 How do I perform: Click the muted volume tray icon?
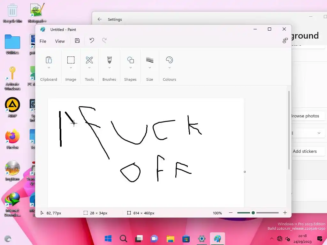(288, 239)
